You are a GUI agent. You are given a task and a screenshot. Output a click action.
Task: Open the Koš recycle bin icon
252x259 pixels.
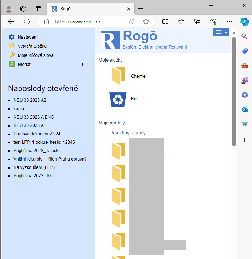[x=118, y=100]
